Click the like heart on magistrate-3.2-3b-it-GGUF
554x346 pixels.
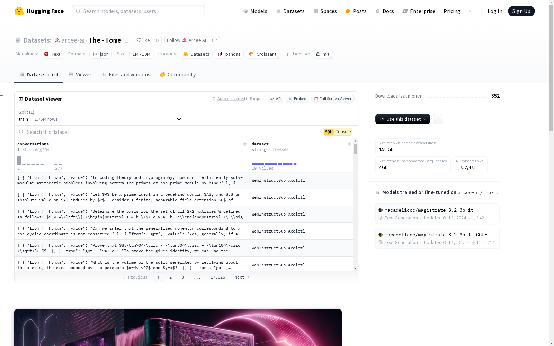click(x=489, y=243)
